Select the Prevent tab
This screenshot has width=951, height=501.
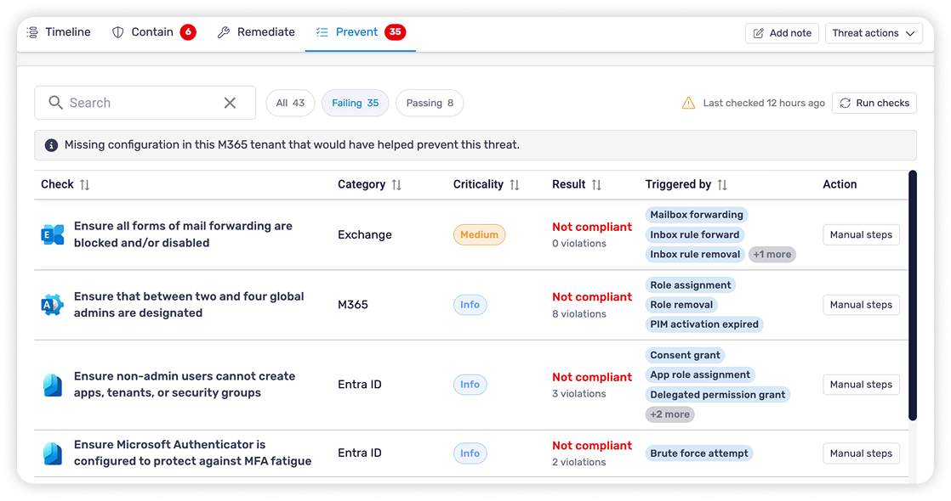tap(361, 32)
